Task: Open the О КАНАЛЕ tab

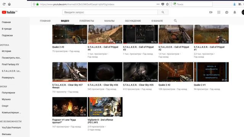Action: [157, 21]
